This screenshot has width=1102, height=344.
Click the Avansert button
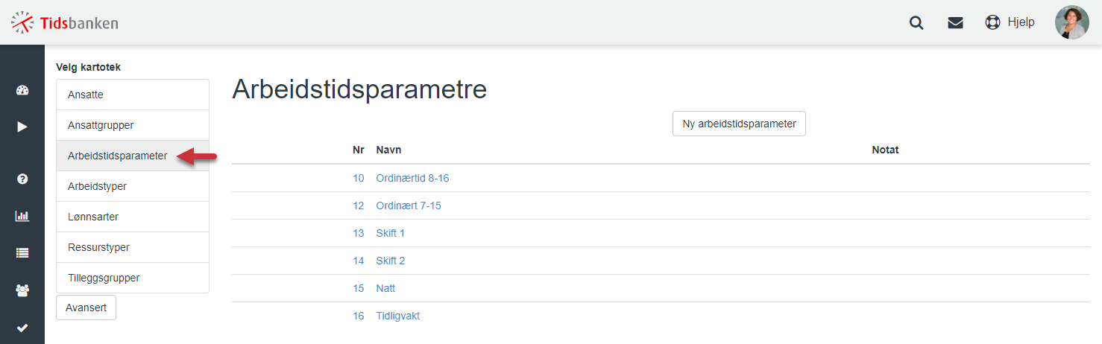pos(86,308)
